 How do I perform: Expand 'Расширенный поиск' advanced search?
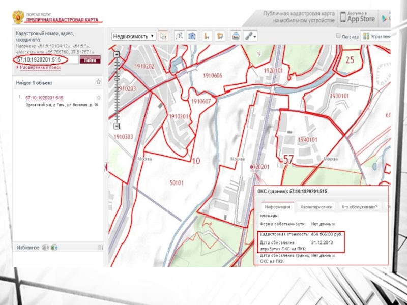(x=40, y=67)
